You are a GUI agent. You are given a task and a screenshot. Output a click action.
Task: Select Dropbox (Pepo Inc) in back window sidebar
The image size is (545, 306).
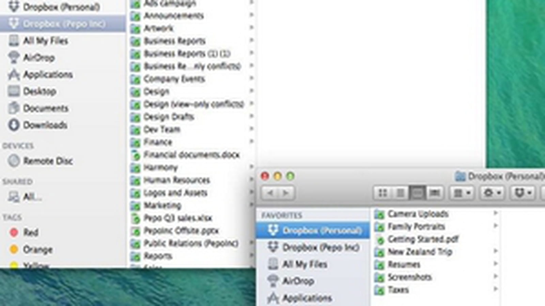coord(63,24)
